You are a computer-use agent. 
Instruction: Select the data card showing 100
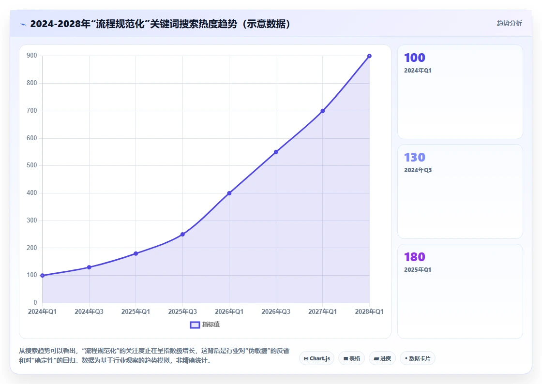tap(460, 92)
